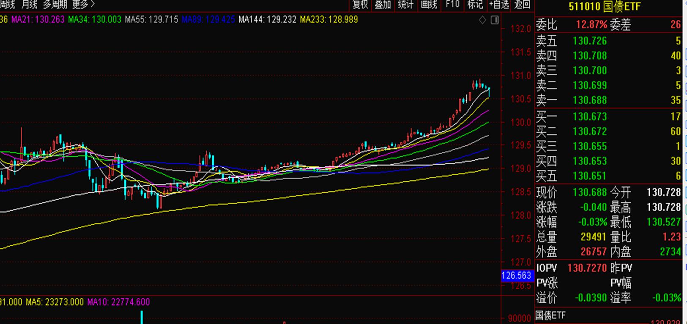Image resolution: width=687 pixels, height=324 pixels.
Task: Click the 卖三 price 130.700
Action: click(x=590, y=71)
